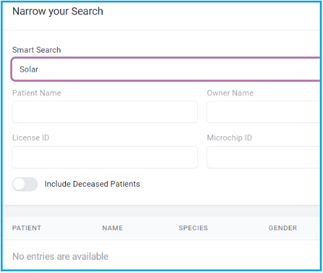Select the License ID text field
The height and width of the screenshot is (273, 323).
105,157
